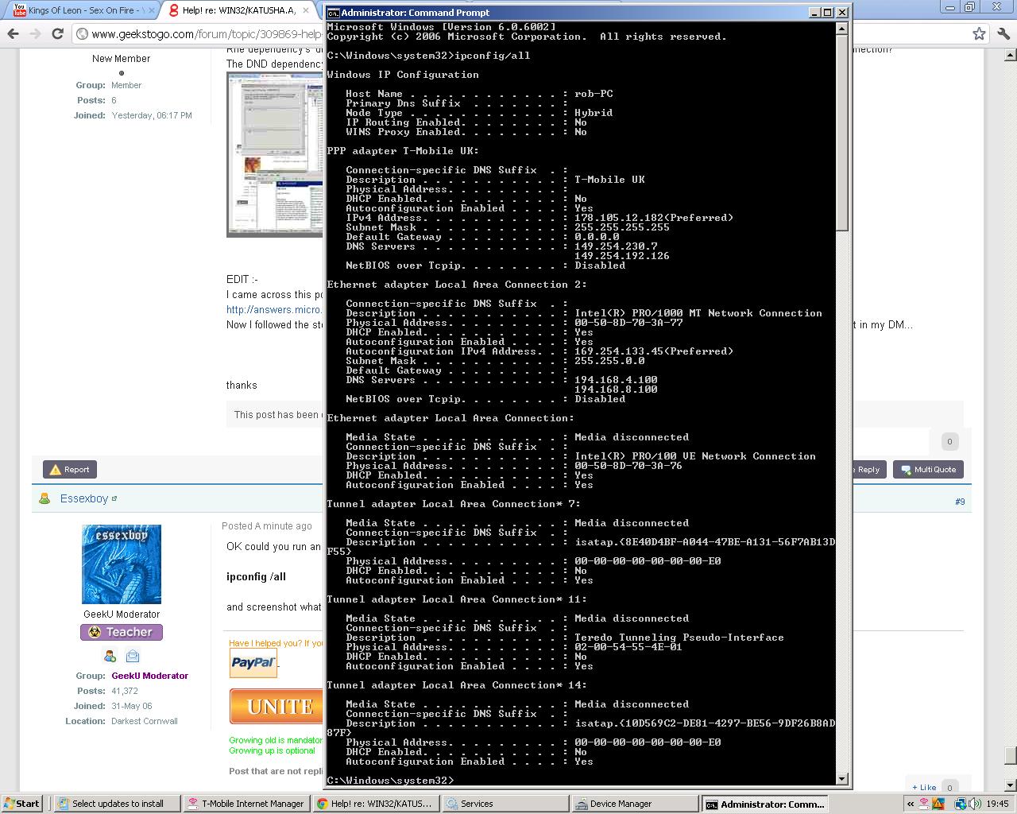Open Essexboy user profile link
The width and height of the screenshot is (1017, 814).
click(83, 498)
